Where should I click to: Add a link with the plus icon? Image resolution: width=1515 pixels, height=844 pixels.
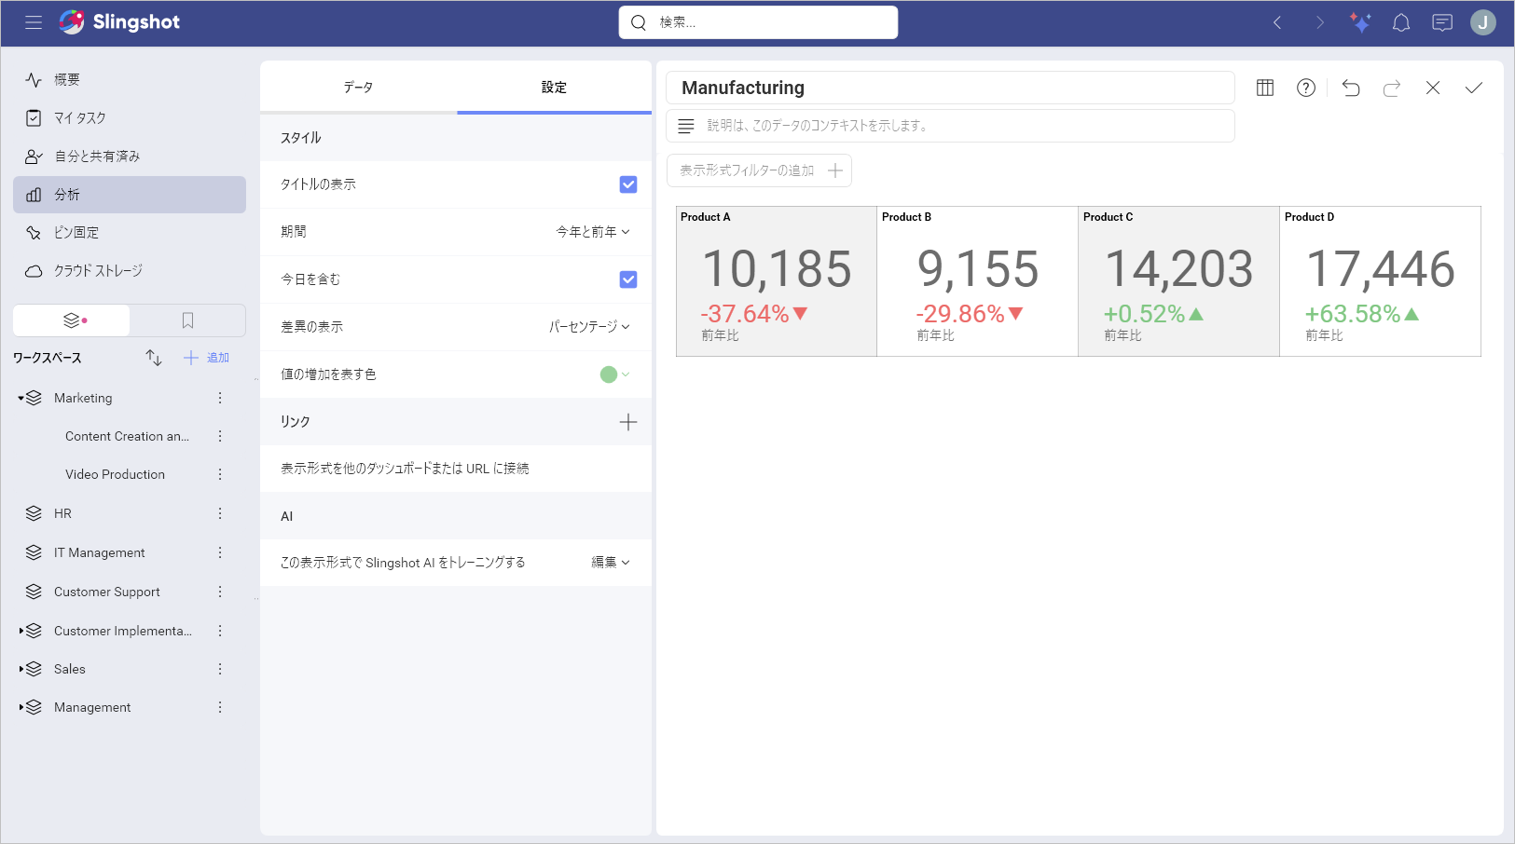(628, 422)
